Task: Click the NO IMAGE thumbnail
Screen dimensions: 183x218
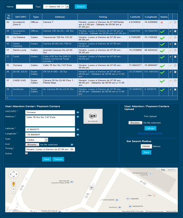Action: pos(93,116)
